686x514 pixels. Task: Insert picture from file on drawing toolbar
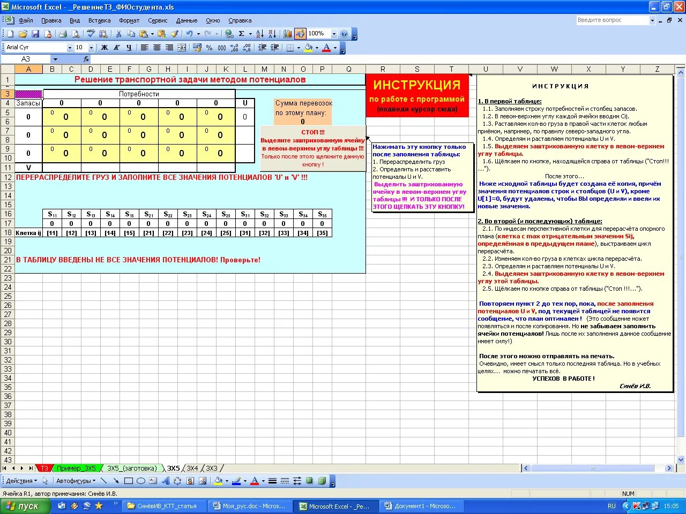click(x=202, y=481)
